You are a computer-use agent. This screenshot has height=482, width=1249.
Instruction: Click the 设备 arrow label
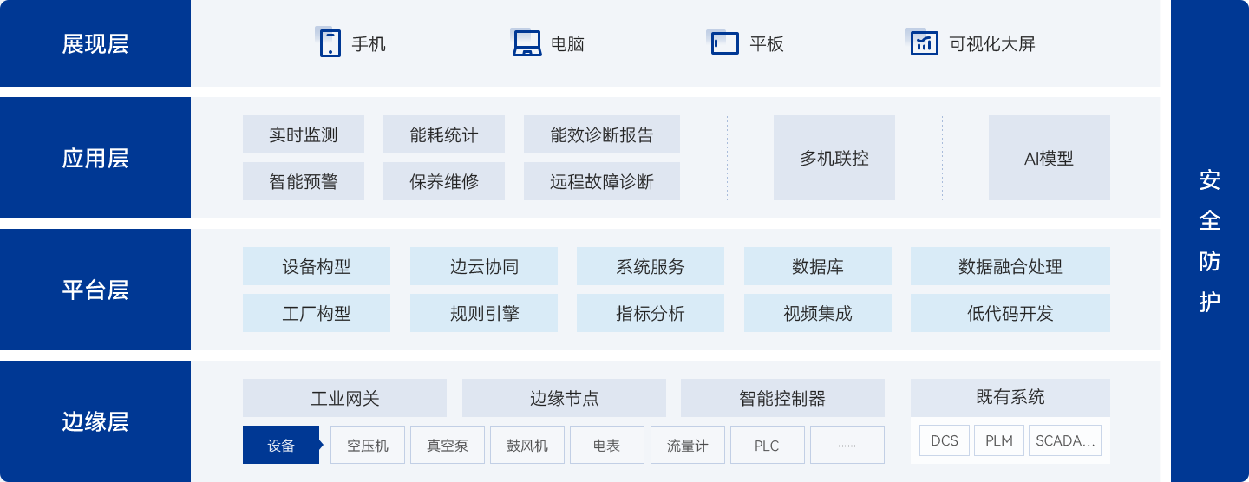[x=282, y=445]
